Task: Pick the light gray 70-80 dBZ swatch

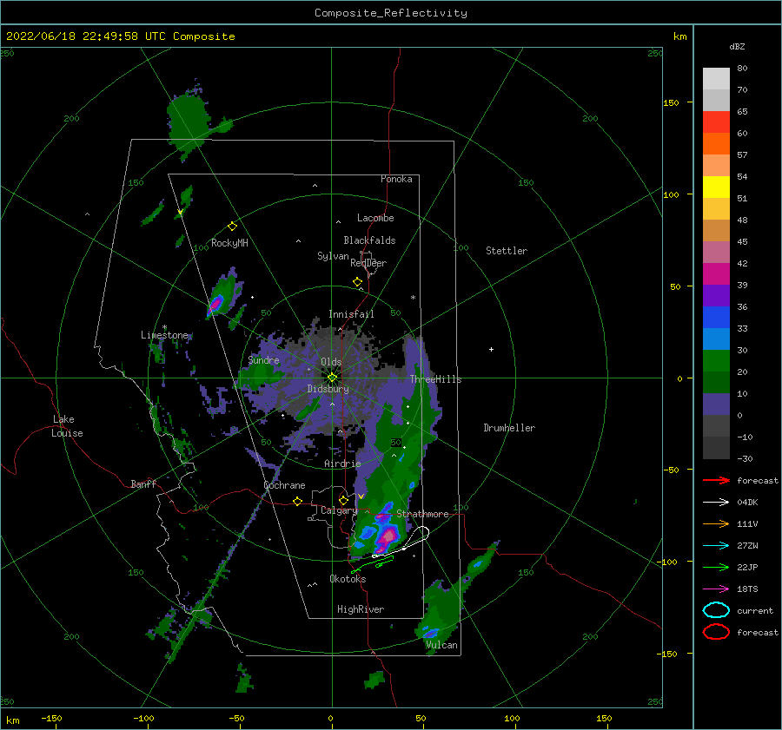Action: 716,79
